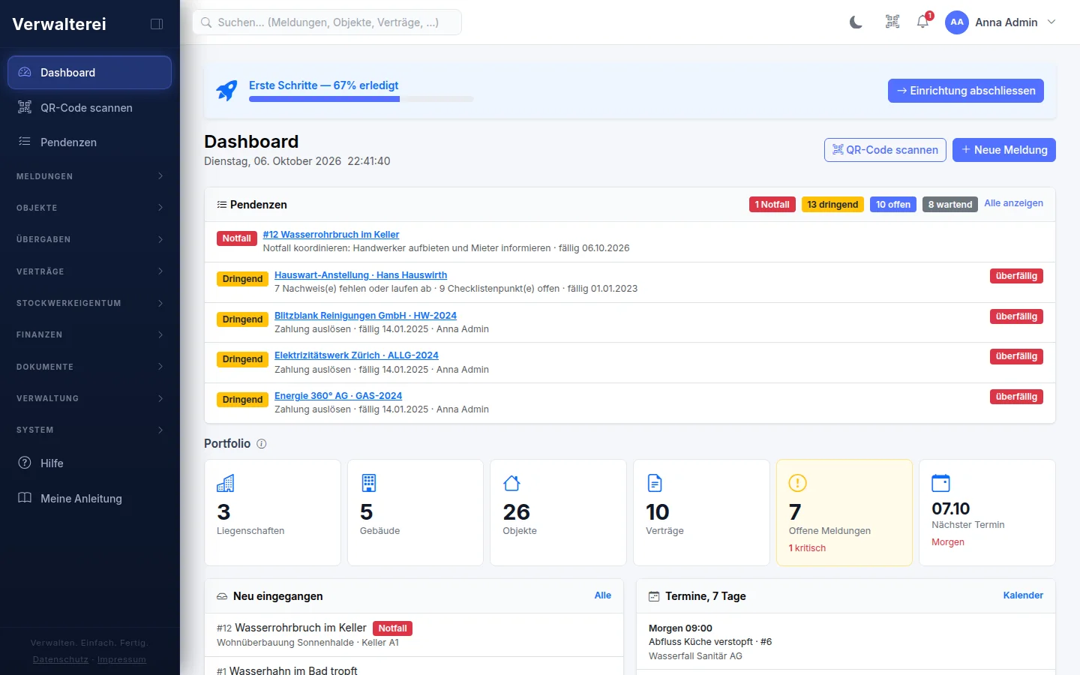
Task: Expand the Objekte sidebar section
Action: tap(90, 208)
